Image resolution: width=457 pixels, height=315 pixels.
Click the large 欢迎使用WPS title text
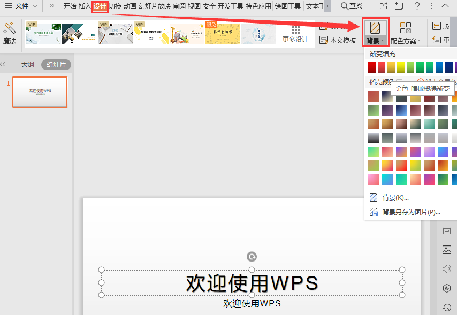(252, 283)
